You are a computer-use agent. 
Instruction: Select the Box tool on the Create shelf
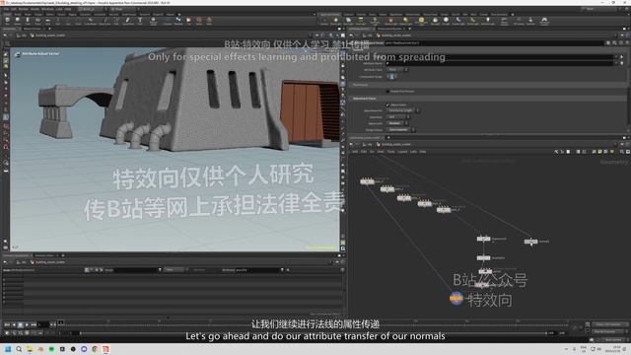coord(8,21)
